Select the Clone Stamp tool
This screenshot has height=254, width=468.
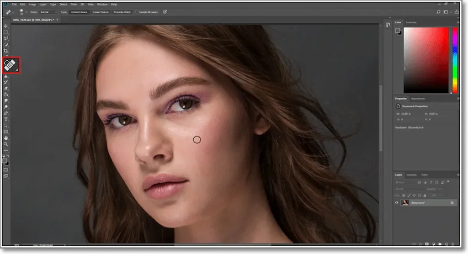click(5, 76)
